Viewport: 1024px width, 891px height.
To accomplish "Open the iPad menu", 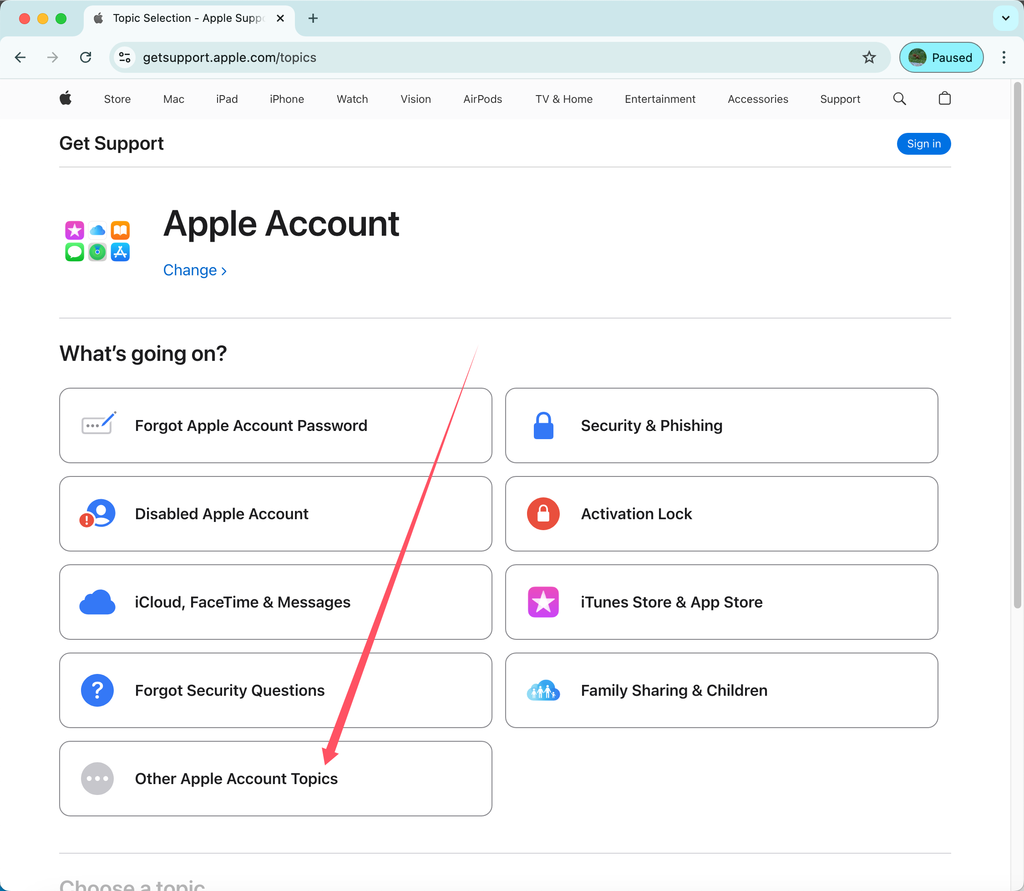I will pos(227,99).
